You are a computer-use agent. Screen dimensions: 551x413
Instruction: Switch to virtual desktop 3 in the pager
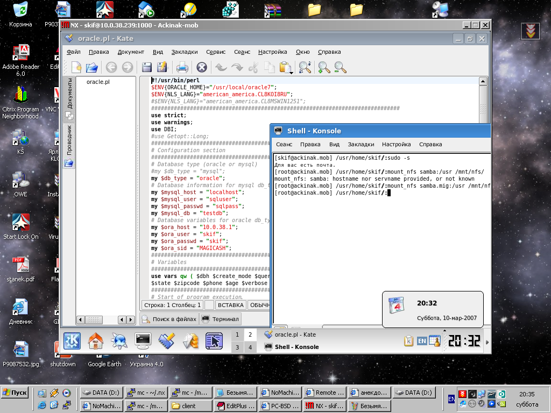click(x=237, y=347)
